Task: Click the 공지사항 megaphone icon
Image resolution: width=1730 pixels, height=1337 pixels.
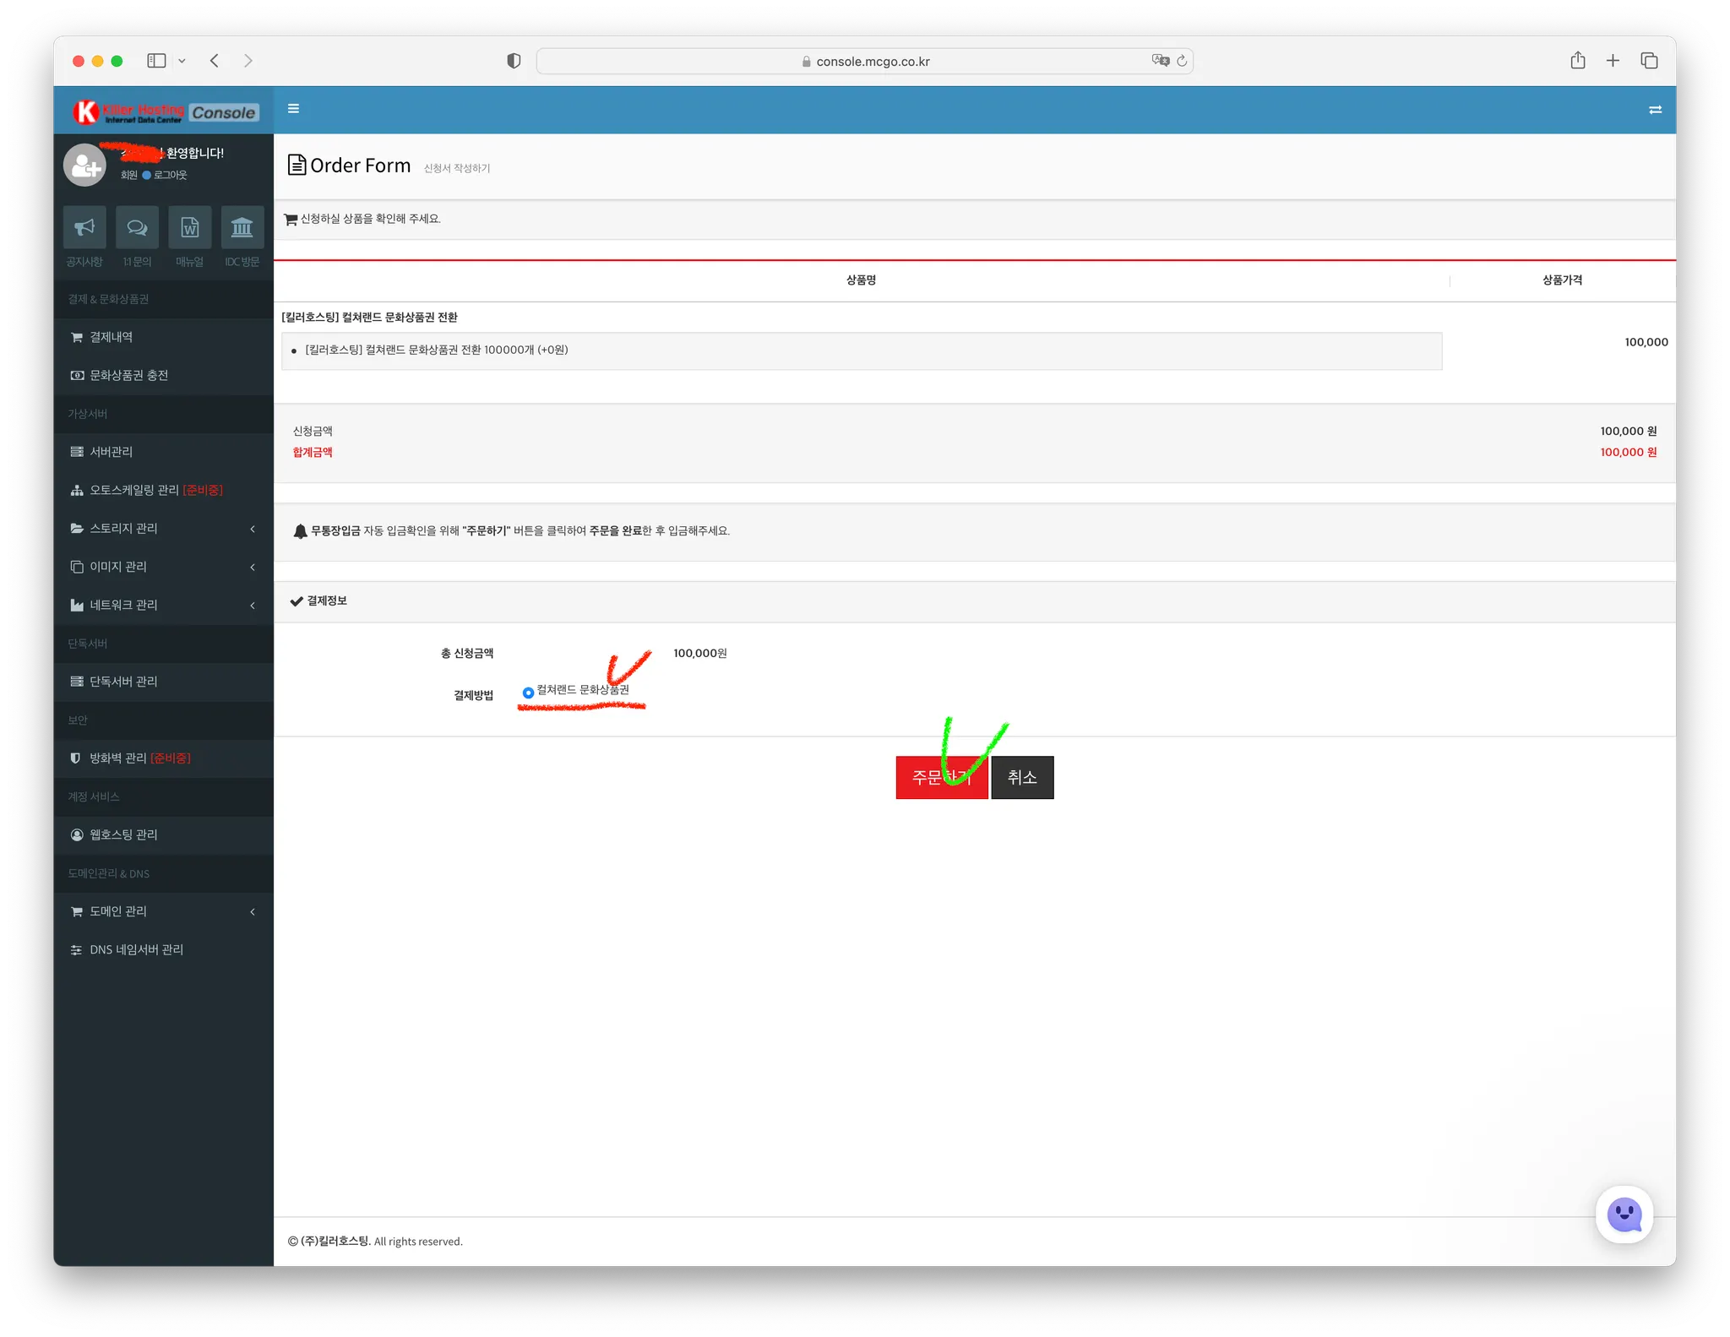Action: tap(84, 227)
